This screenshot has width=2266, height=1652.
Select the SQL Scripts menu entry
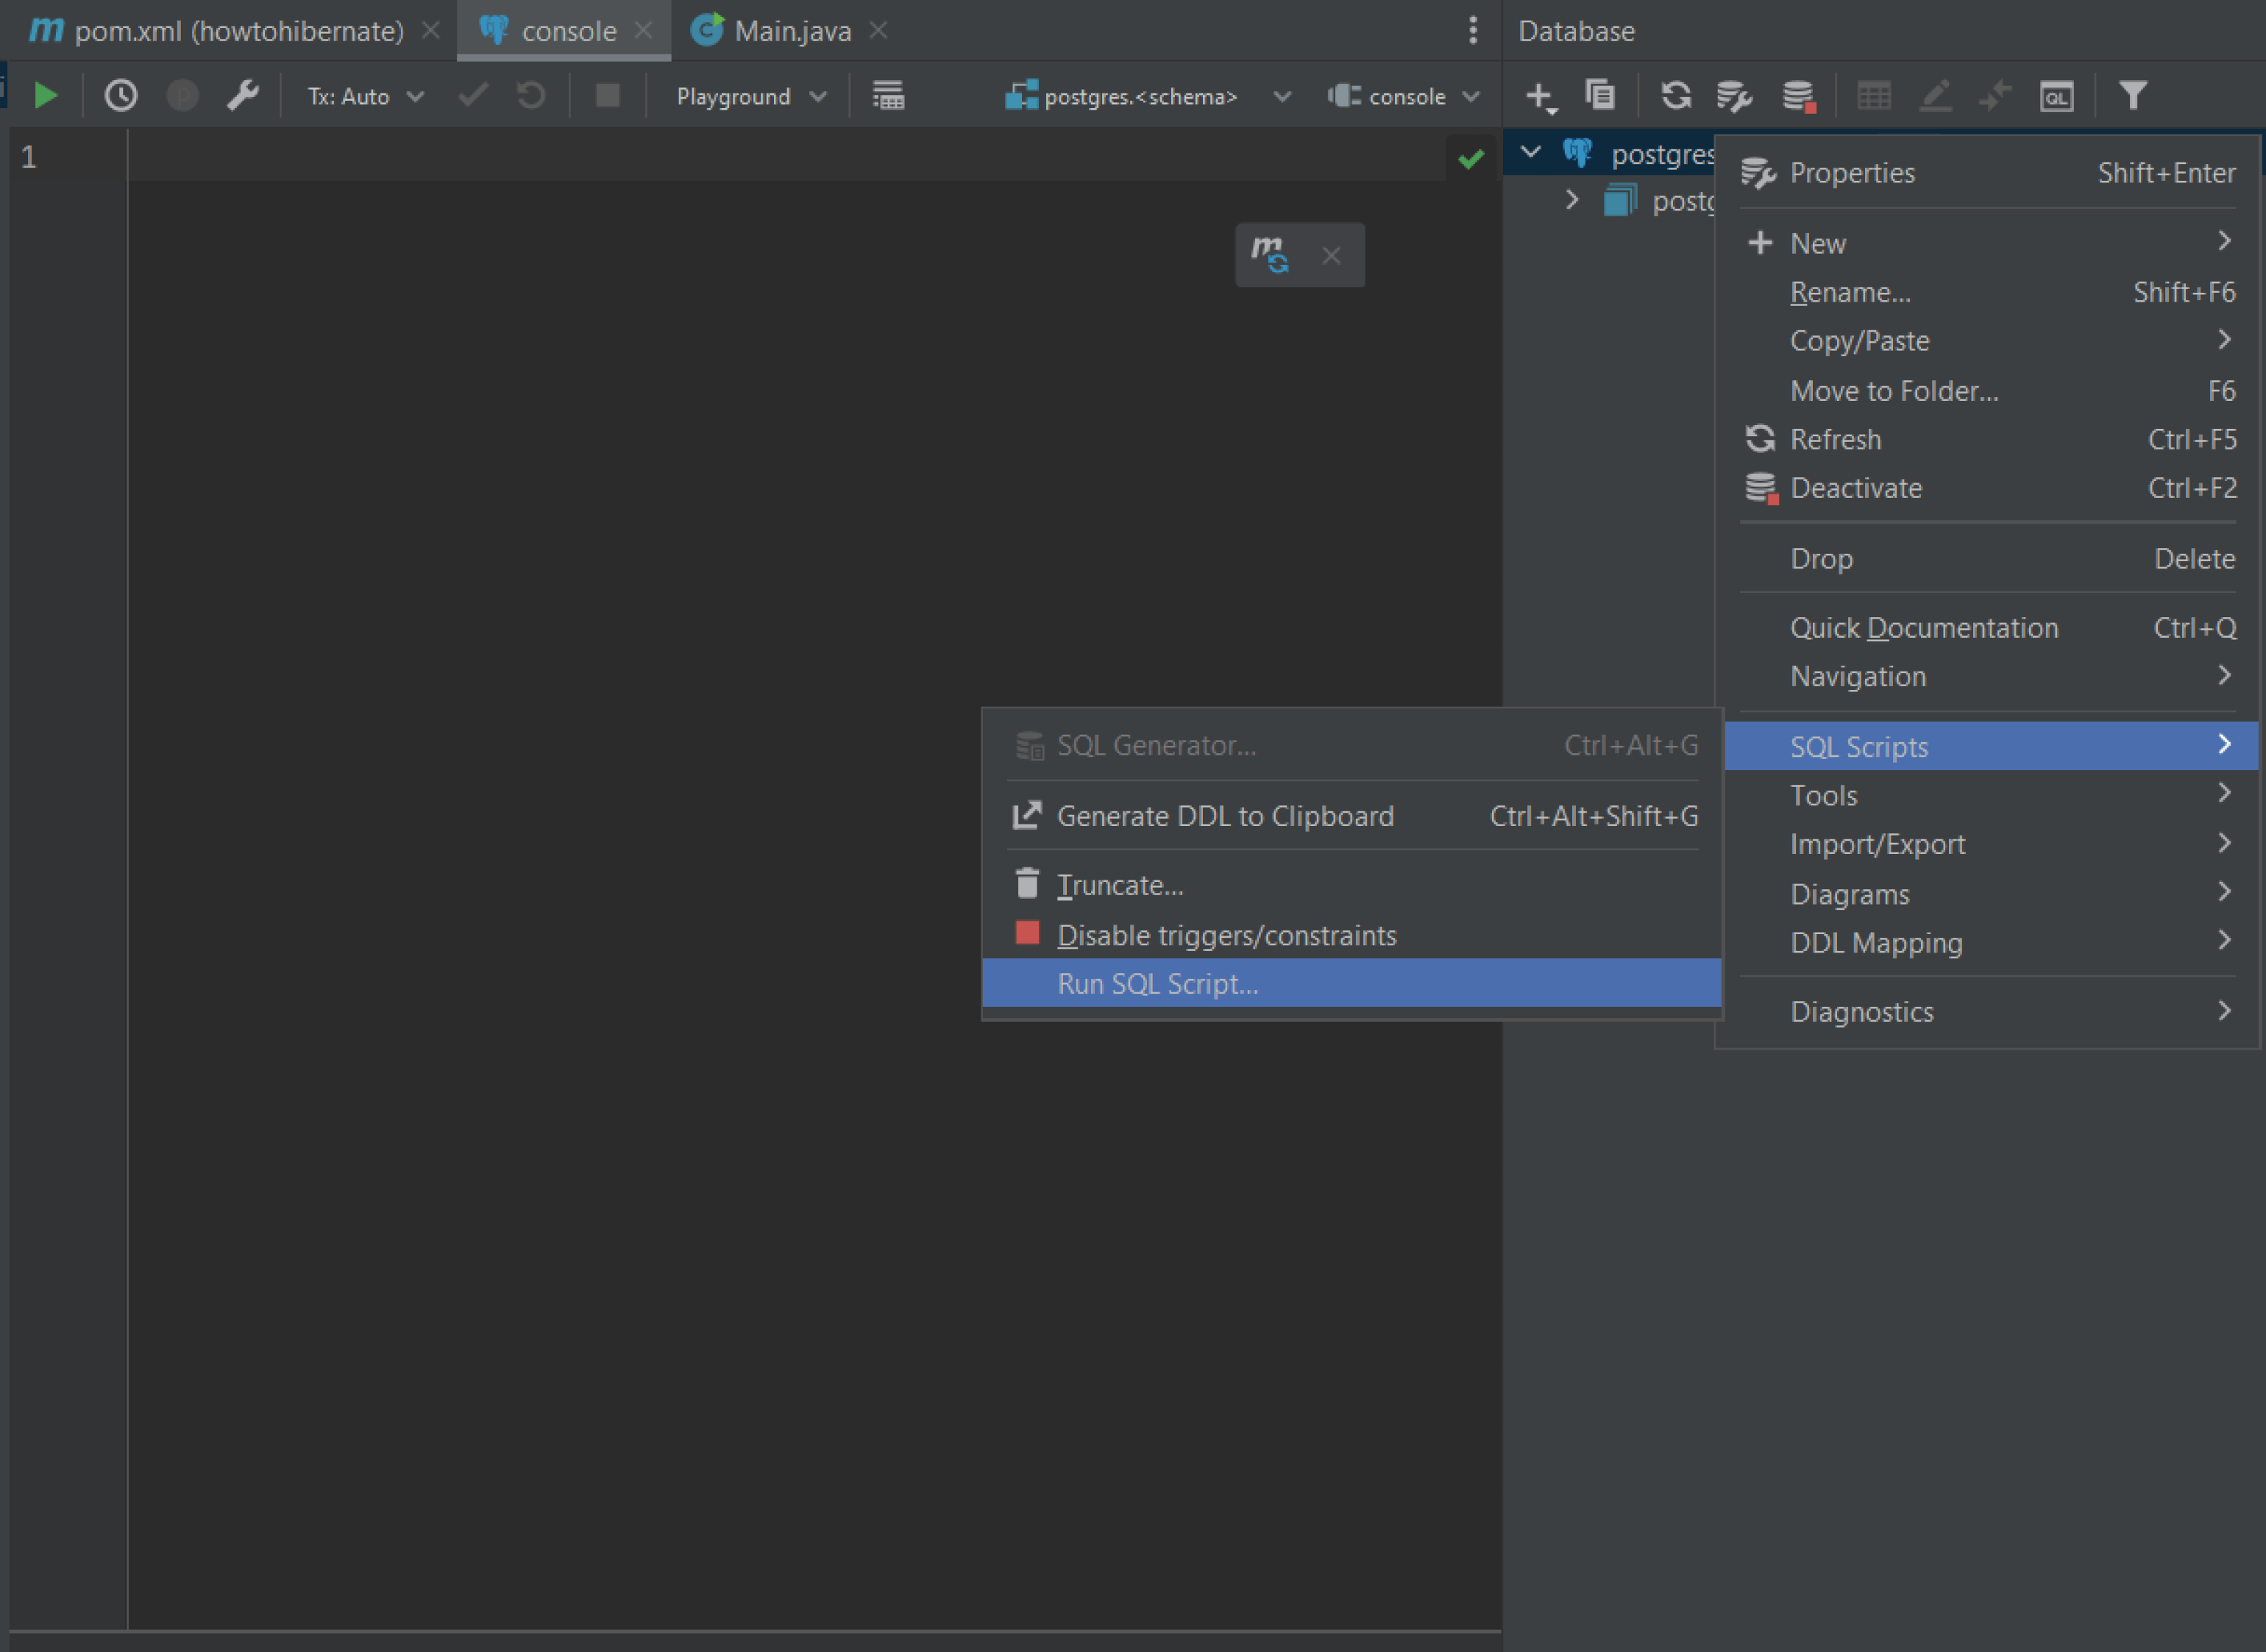[x=1990, y=746]
